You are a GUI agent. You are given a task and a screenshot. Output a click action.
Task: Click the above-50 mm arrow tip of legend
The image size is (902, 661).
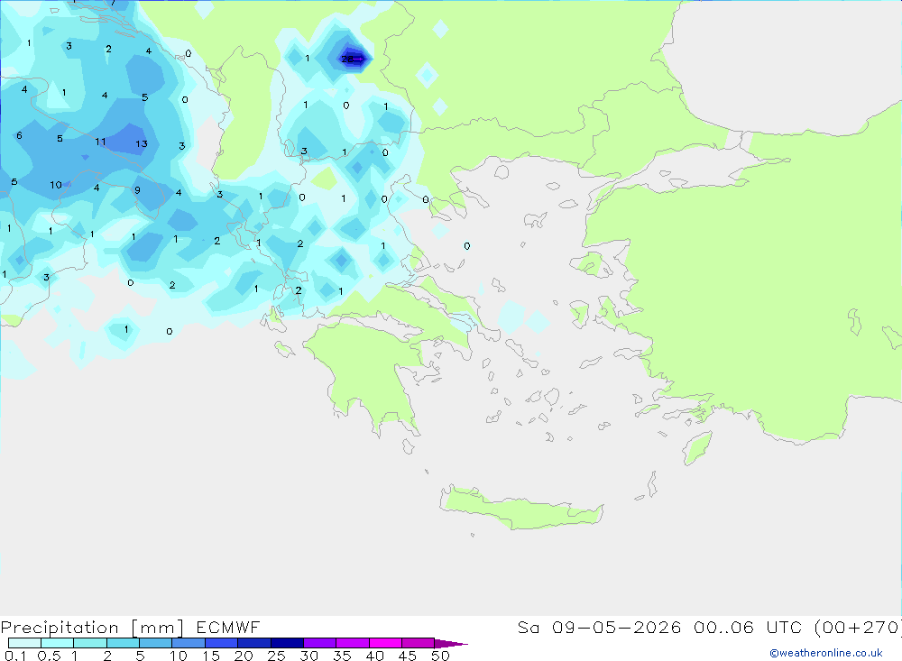pyautogui.click(x=451, y=644)
